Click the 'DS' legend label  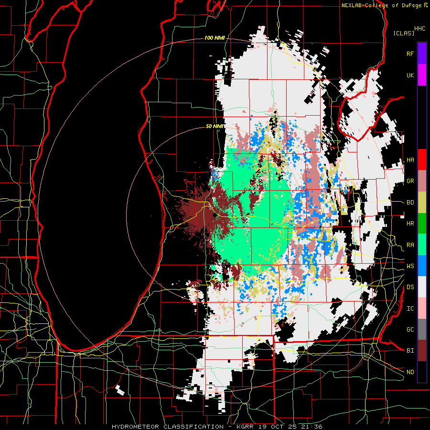tap(410, 287)
